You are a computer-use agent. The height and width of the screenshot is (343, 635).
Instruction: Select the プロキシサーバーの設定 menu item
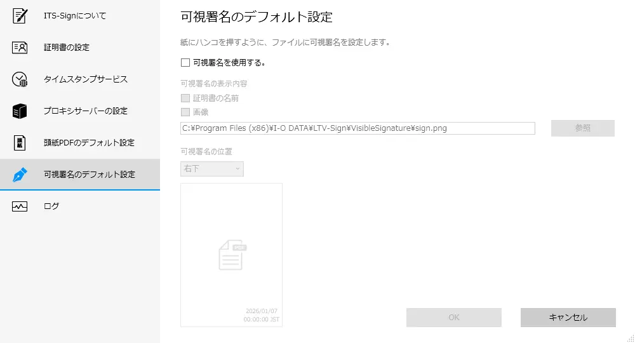point(86,111)
